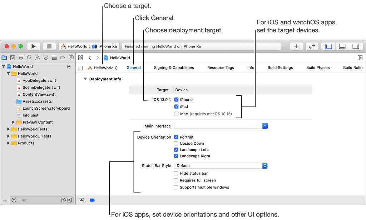Open the Symbol navigator
366x220 pixels.
point(21,57)
